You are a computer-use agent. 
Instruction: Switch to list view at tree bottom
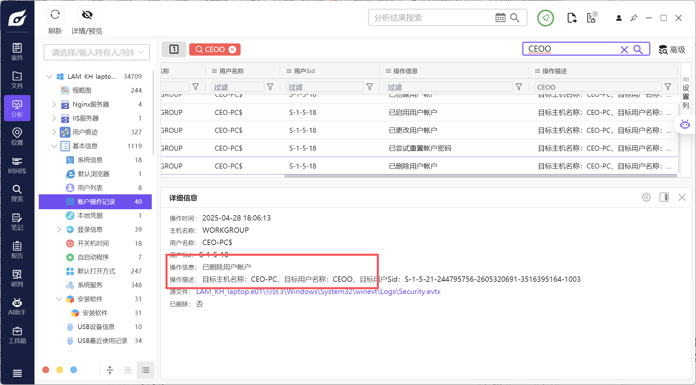click(145, 370)
